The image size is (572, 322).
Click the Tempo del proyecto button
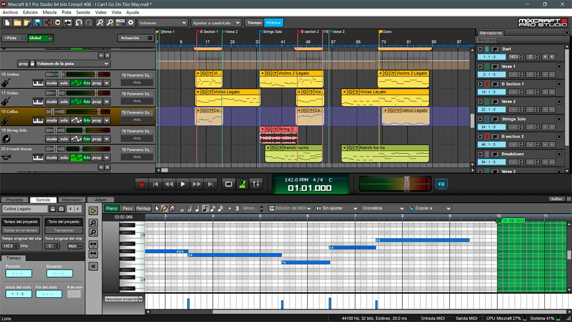click(21, 222)
